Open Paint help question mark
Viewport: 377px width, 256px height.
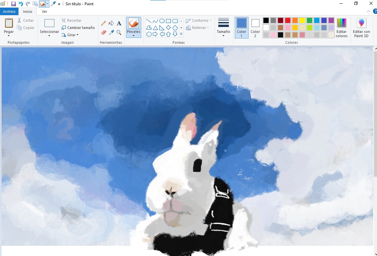(x=375, y=11)
